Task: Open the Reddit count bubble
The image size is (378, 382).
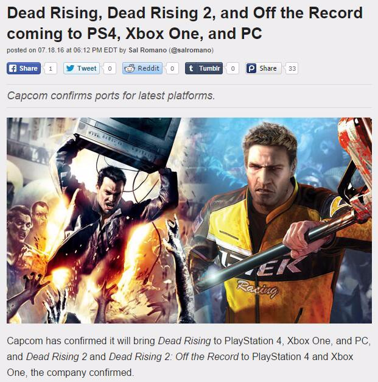Action: [172, 68]
